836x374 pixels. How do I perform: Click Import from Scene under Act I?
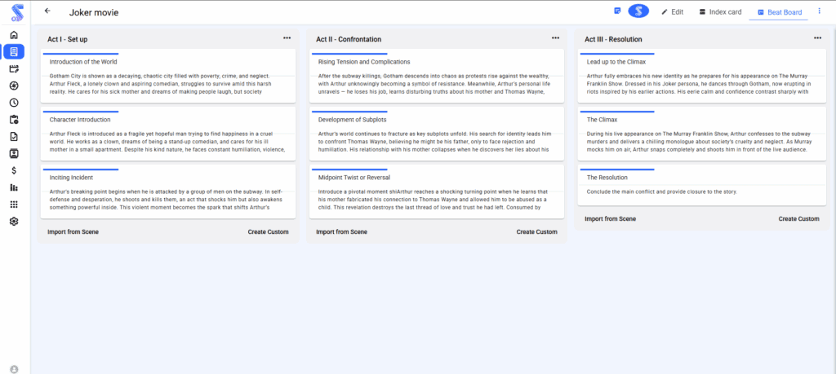coord(73,232)
